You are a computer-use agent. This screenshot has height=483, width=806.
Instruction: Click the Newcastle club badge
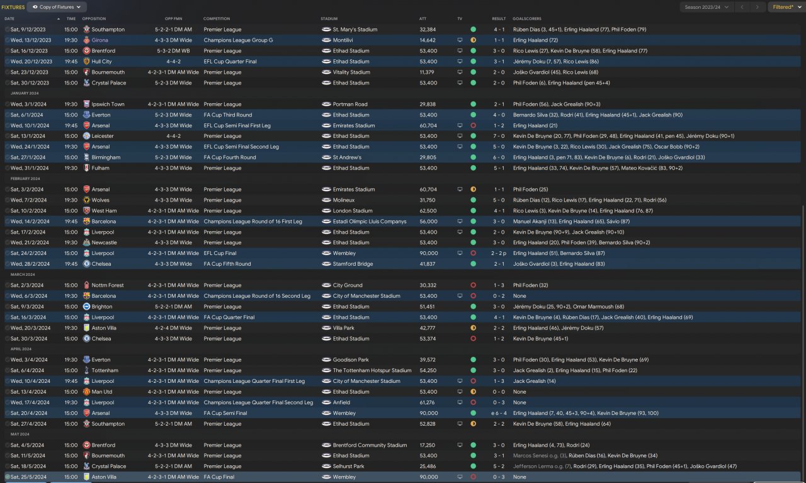pos(86,242)
